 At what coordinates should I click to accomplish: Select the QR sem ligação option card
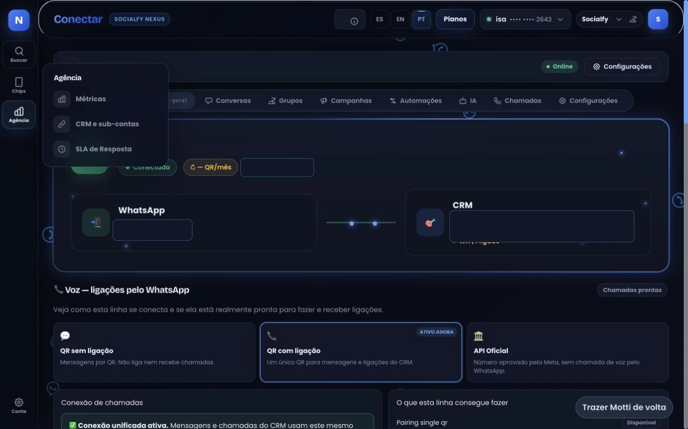point(154,352)
